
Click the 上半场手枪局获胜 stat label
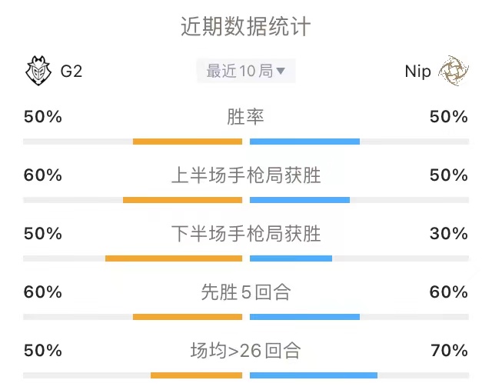coord(246,175)
